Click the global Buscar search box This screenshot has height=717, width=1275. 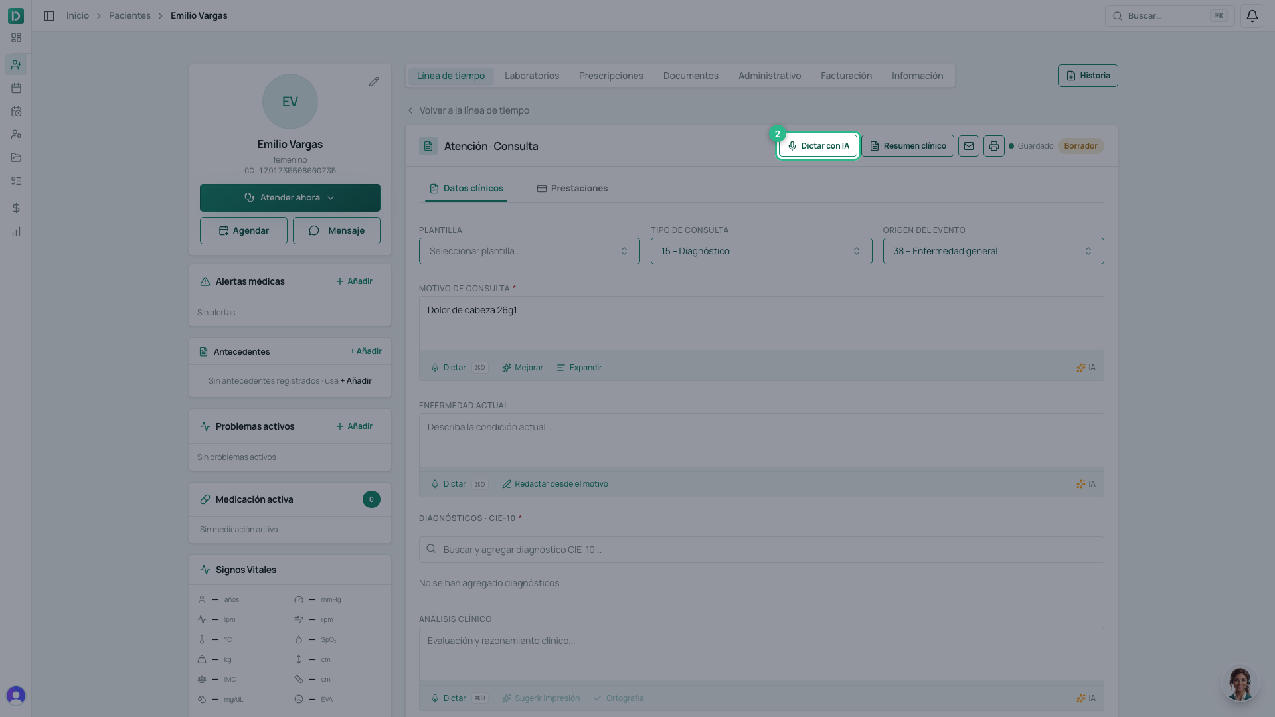(x=1169, y=15)
